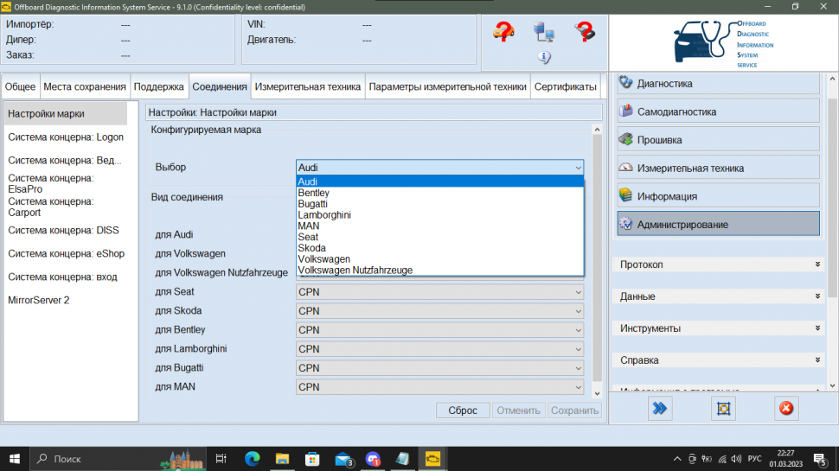The width and height of the screenshot is (839, 471).
Task: Open the Места сохранения tab
Action: pyautogui.click(x=84, y=87)
